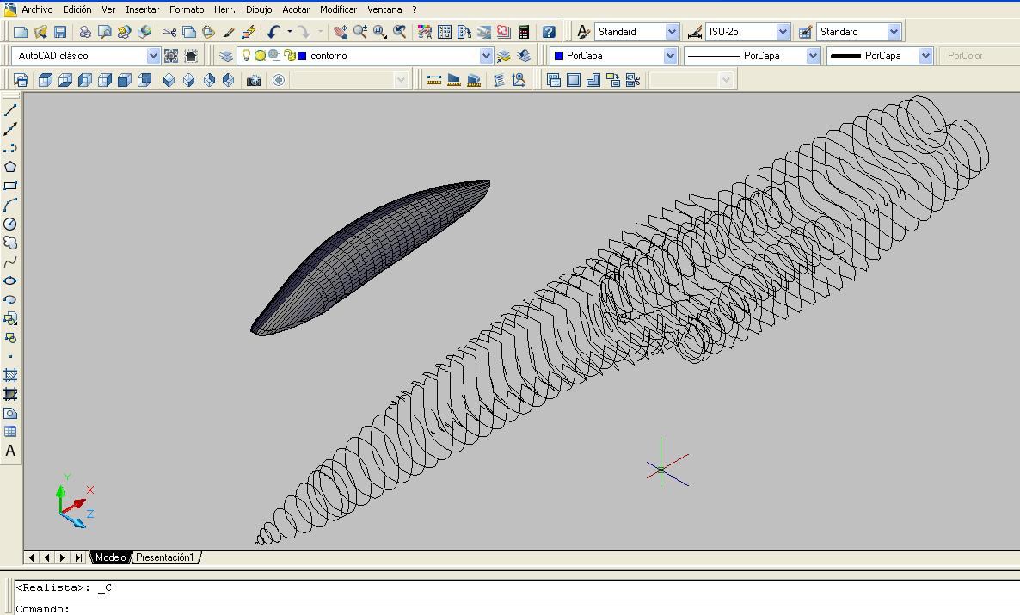The width and height of the screenshot is (1020, 615).
Task: Activate the Hatch tool
Action: pos(10,376)
